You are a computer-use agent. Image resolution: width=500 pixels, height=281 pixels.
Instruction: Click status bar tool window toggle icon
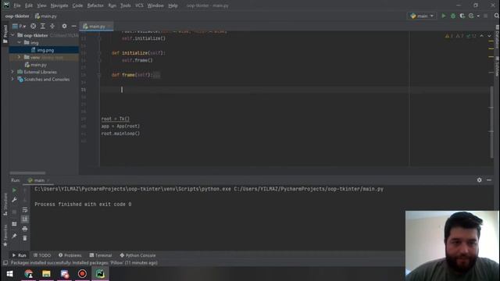[5, 263]
